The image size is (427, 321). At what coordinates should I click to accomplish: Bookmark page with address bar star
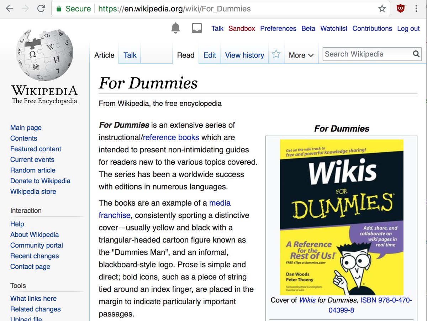(x=382, y=9)
